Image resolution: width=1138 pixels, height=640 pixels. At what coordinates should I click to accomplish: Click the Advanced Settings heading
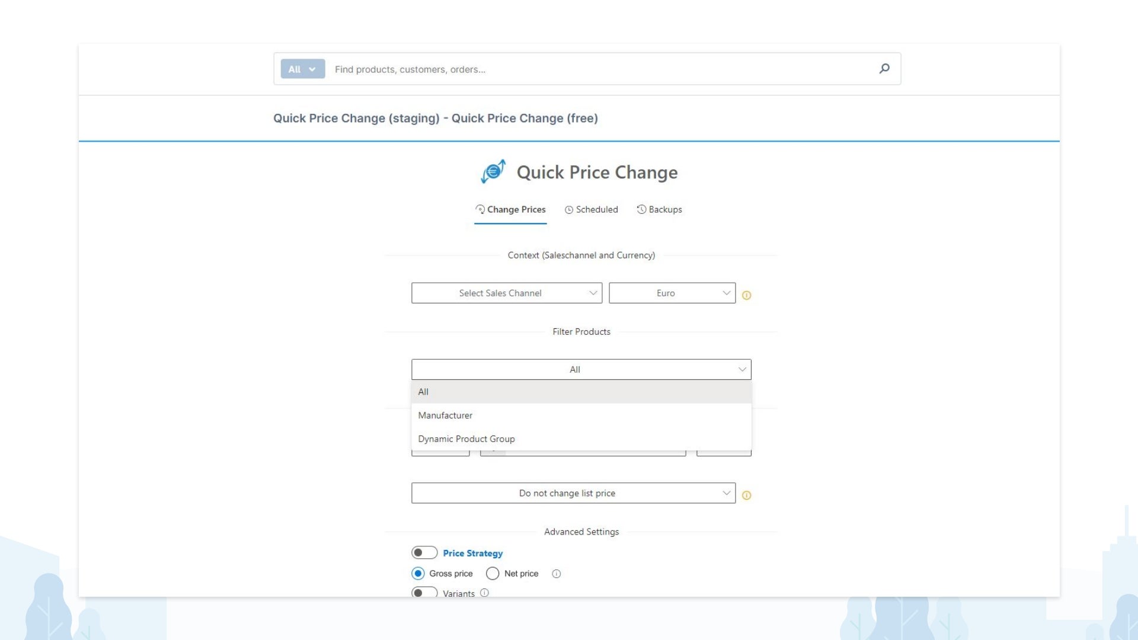[x=581, y=532]
